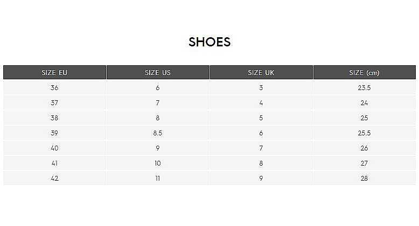419x226 pixels.
Task: Select the UK size 3 cell
Action: [x=261, y=87]
